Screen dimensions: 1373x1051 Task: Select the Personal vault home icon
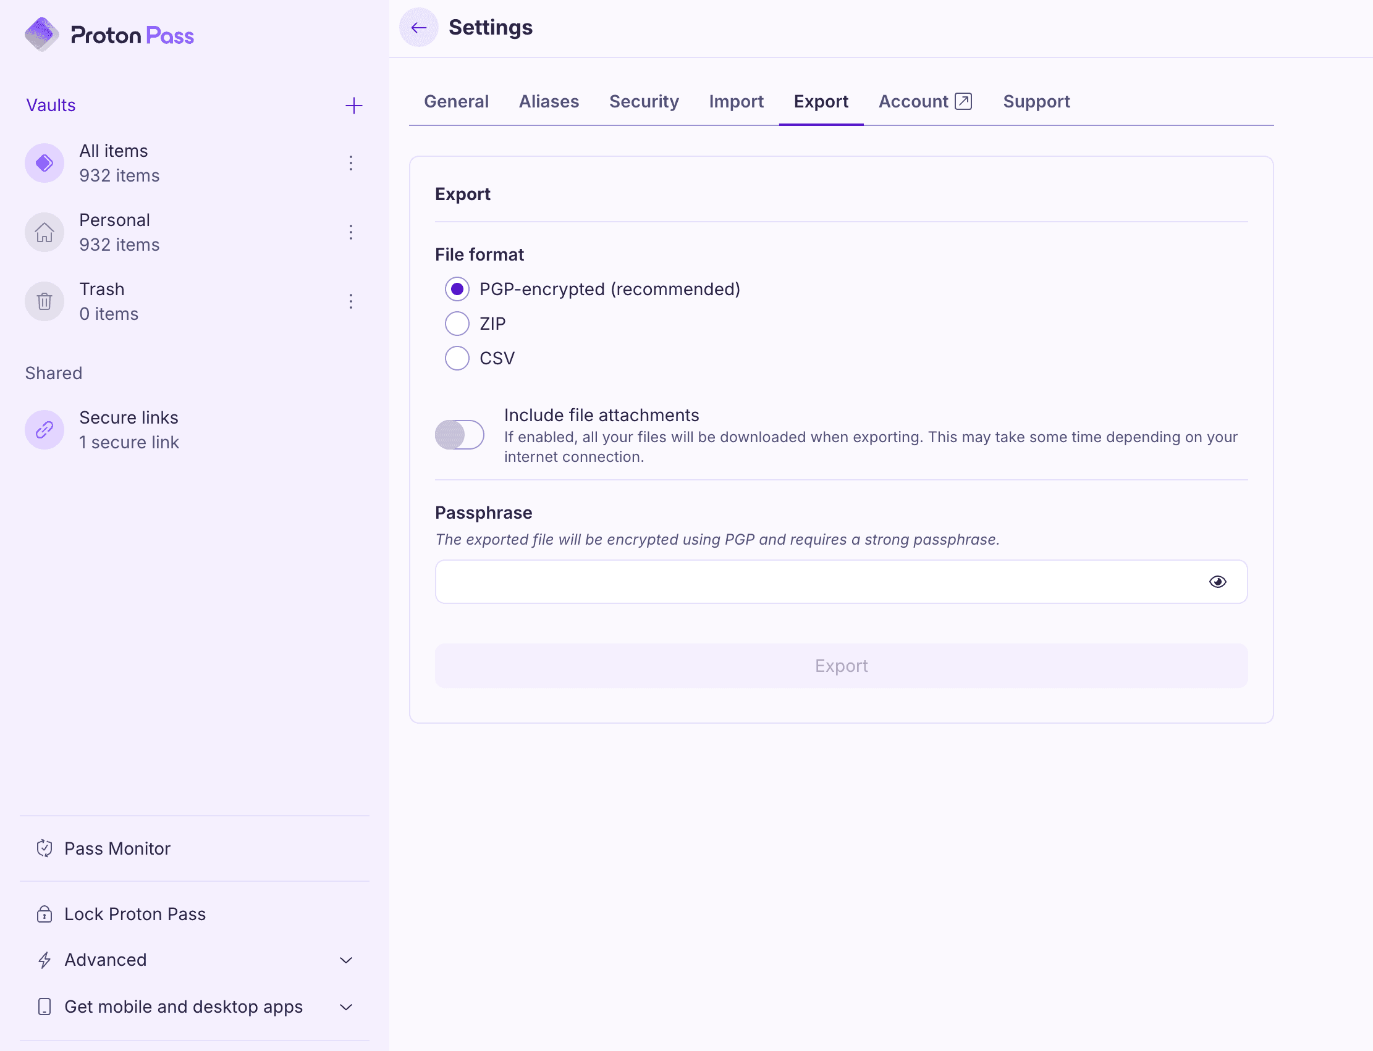point(44,232)
